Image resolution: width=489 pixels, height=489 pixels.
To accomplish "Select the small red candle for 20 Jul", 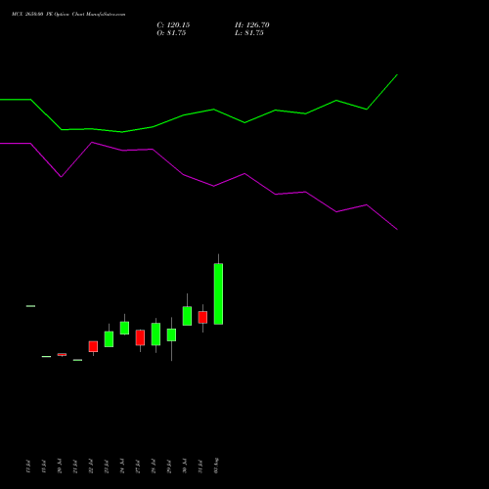I will tap(62, 354).
